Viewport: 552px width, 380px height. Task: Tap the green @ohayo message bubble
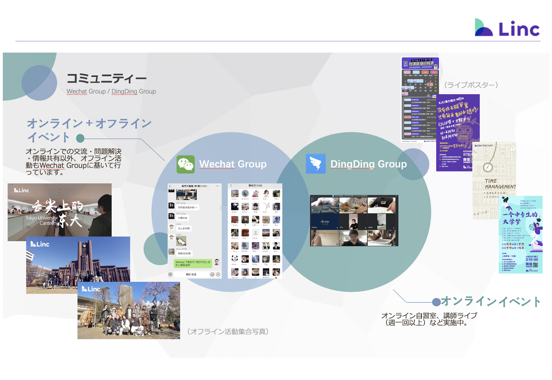click(193, 263)
